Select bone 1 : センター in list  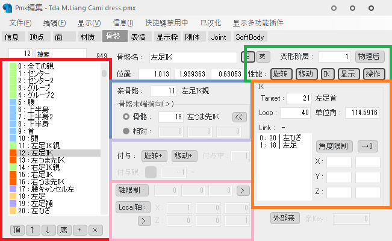[x=55, y=74]
